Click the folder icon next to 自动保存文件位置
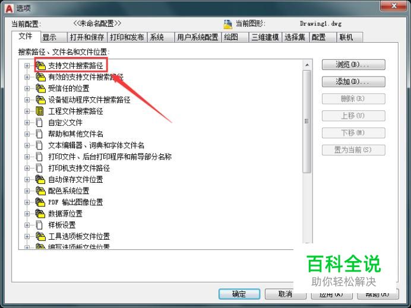Viewport: 411px width, 308px height. click(x=40, y=179)
